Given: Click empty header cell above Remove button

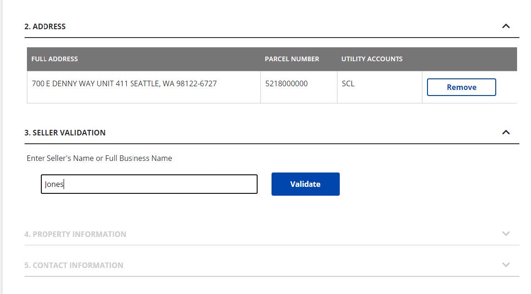Looking at the screenshot, I should tap(469, 59).
